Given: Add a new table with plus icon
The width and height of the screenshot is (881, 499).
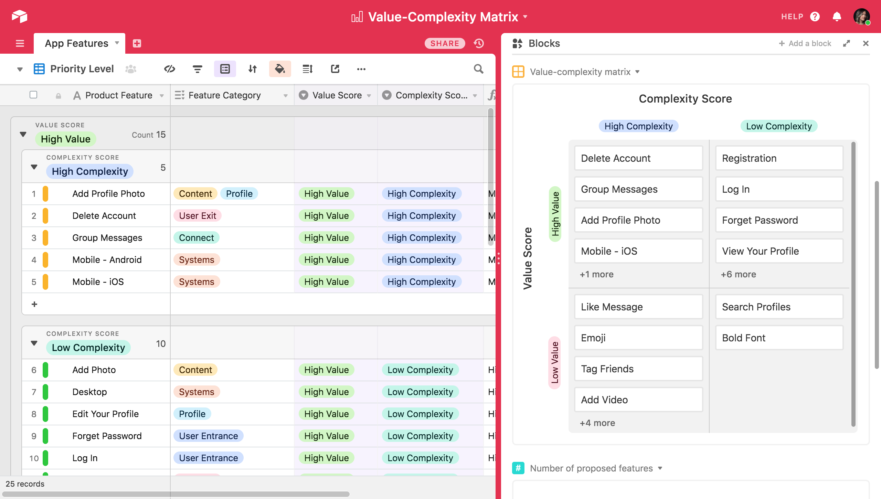Looking at the screenshot, I should tap(137, 43).
